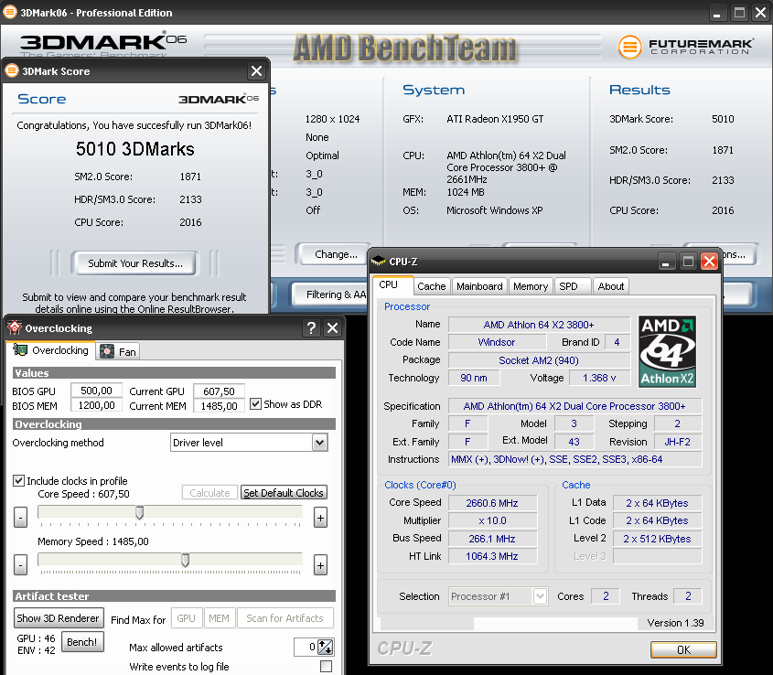Click the Change... button in 3DMark06
The width and height of the screenshot is (773, 675).
336,254
